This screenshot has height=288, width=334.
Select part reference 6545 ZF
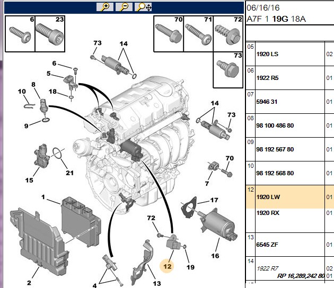(x=267, y=245)
